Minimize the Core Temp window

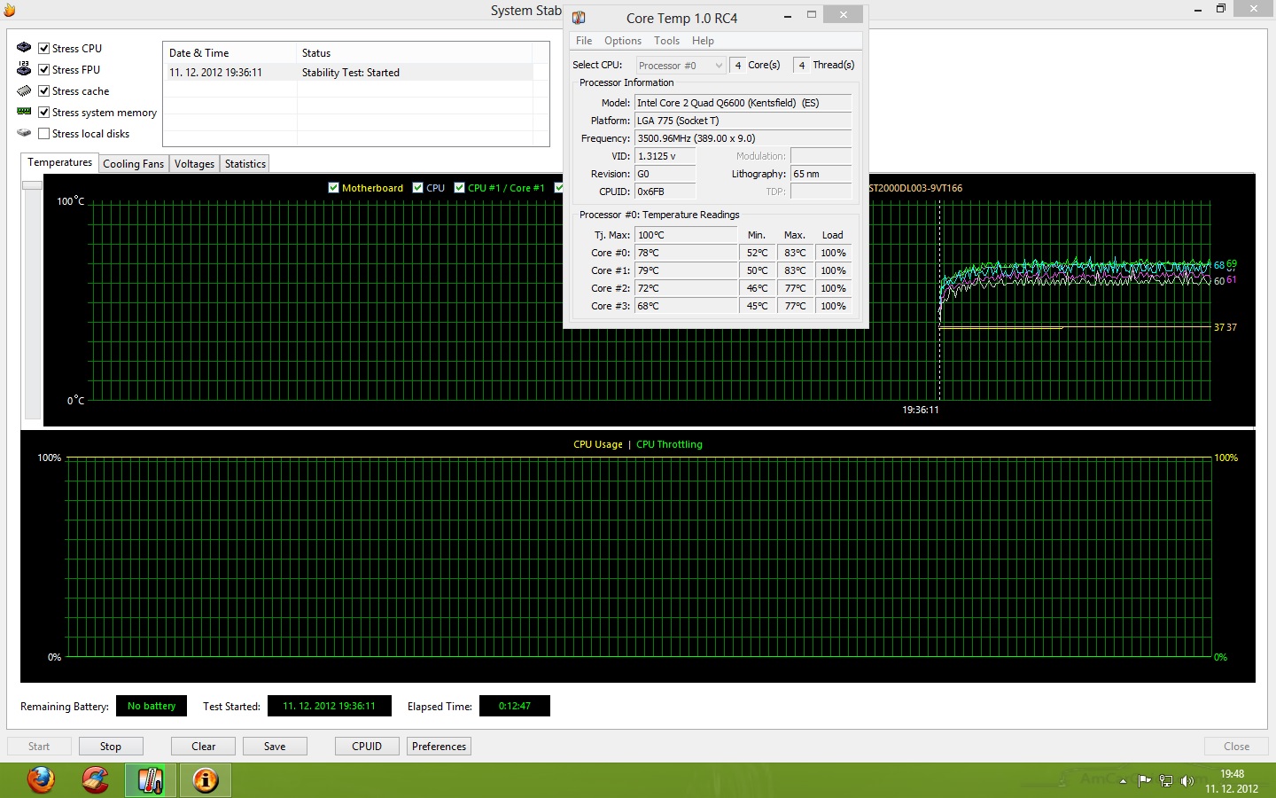788,15
